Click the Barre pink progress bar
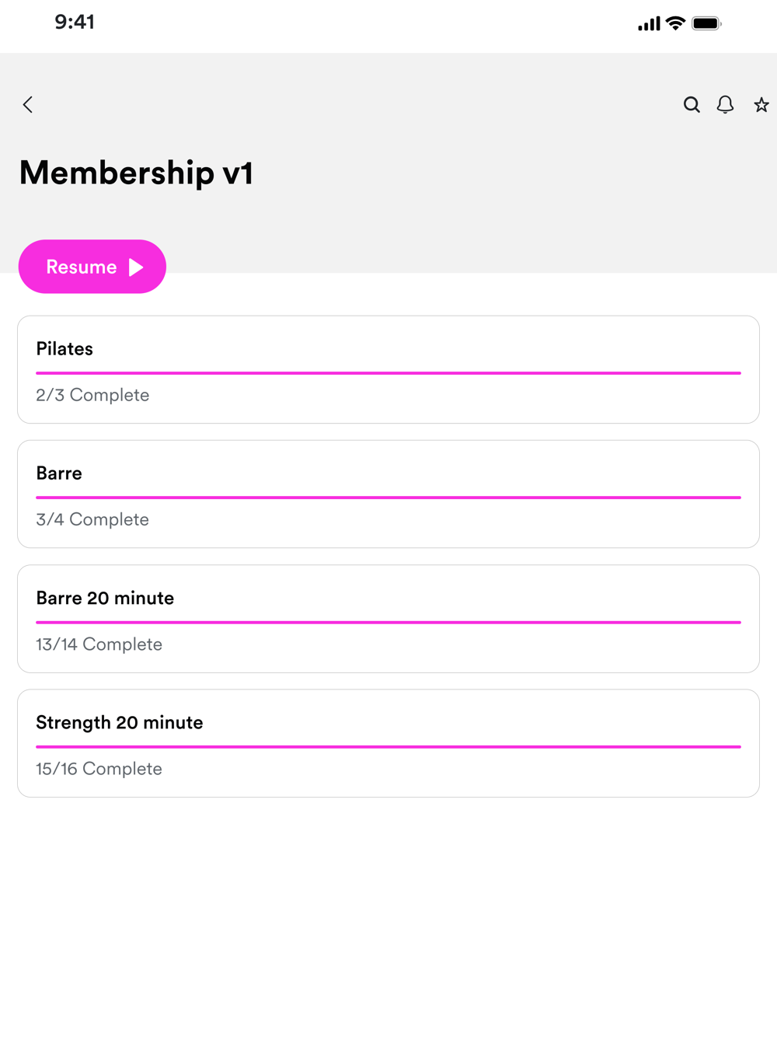 (388, 498)
